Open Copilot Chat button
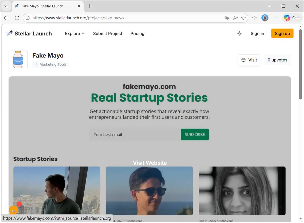304x223 pixels. (292, 18)
